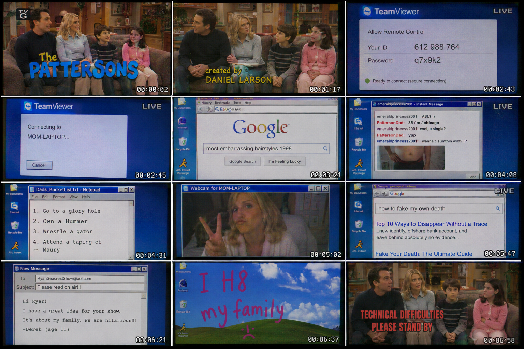This screenshot has height=349, width=524.
Task: Open the Notepad View menu
Action: pos(73,197)
